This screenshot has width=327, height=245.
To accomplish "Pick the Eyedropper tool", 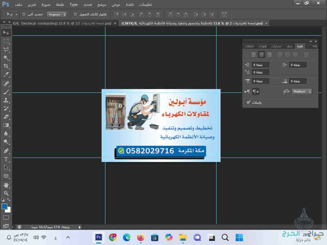I will (6, 75).
